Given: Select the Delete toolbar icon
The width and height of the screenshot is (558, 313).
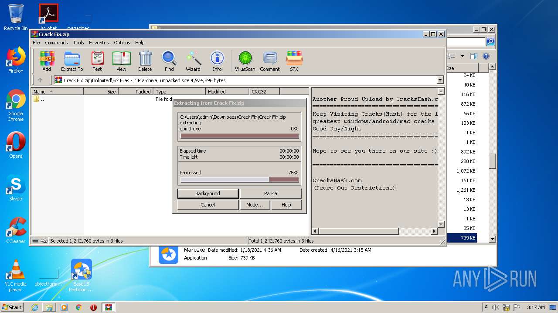Looking at the screenshot, I should tap(145, 61).
